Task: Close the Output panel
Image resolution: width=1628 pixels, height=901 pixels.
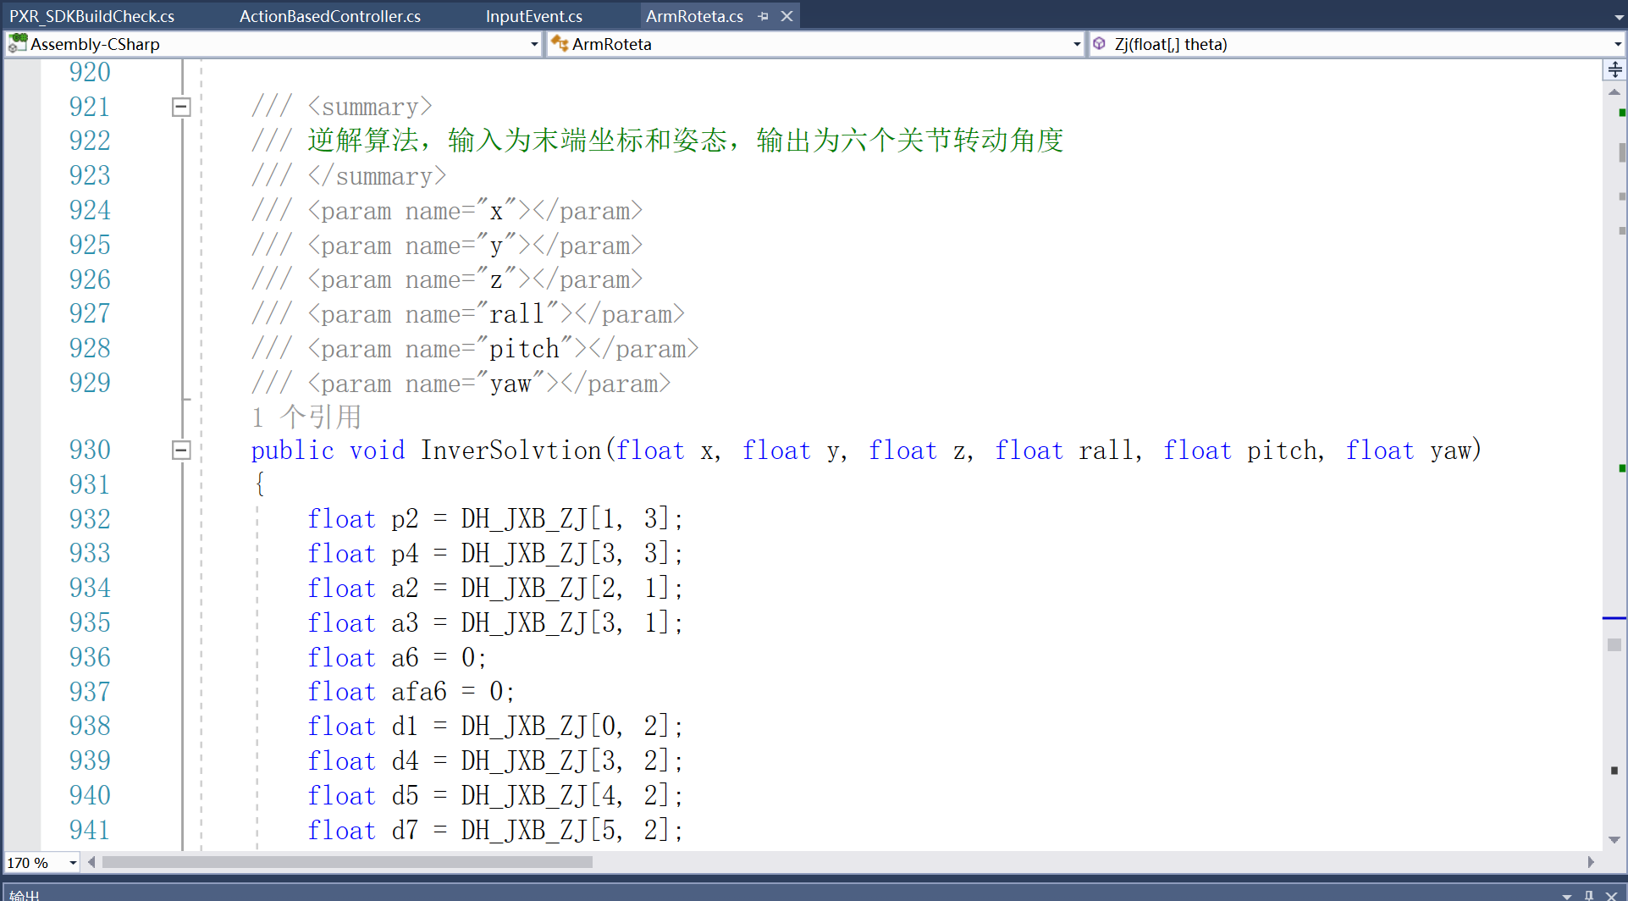Action: [x=1611, y=895]
